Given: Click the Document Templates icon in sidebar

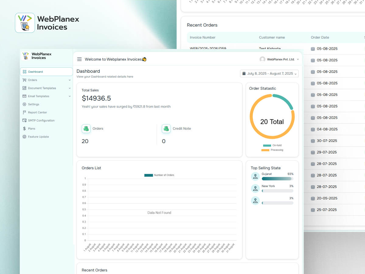Looking at the screenshot, I should point(25,88).
